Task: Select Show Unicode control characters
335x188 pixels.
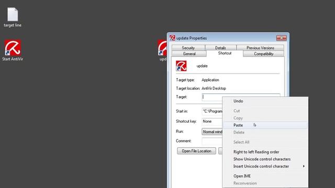Action: [265, 159]
